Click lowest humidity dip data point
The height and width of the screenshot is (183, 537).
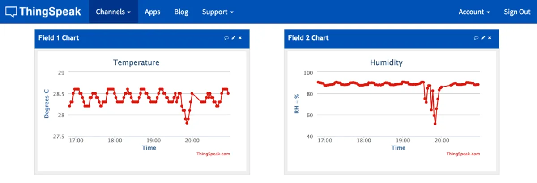tap(435, 124)
